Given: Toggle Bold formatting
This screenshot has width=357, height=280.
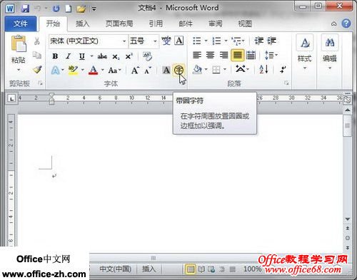Looking at the screenshot, I should click(55, 56).
